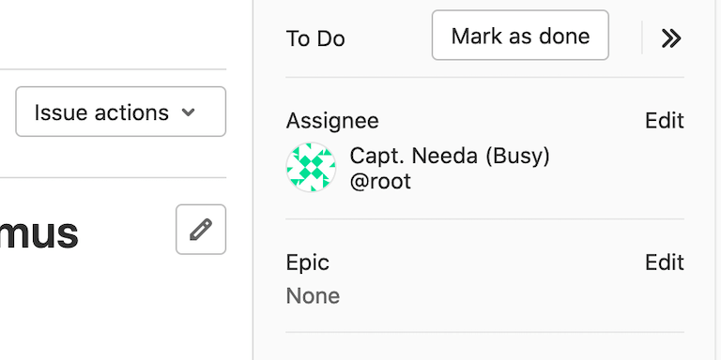Click the @root username
The image size is (721, 360).
tap(380, 181)
